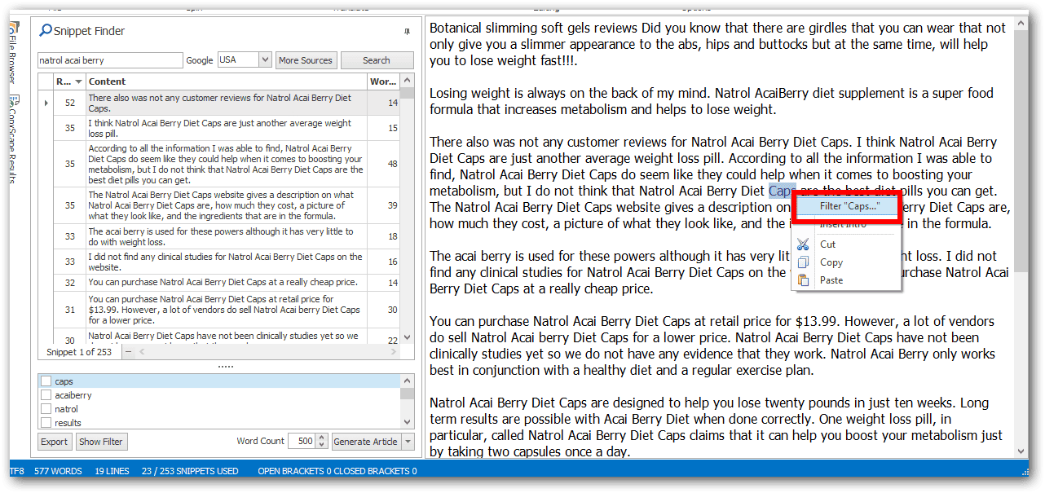Click the Copy pages icon

(x=804, y=262)
